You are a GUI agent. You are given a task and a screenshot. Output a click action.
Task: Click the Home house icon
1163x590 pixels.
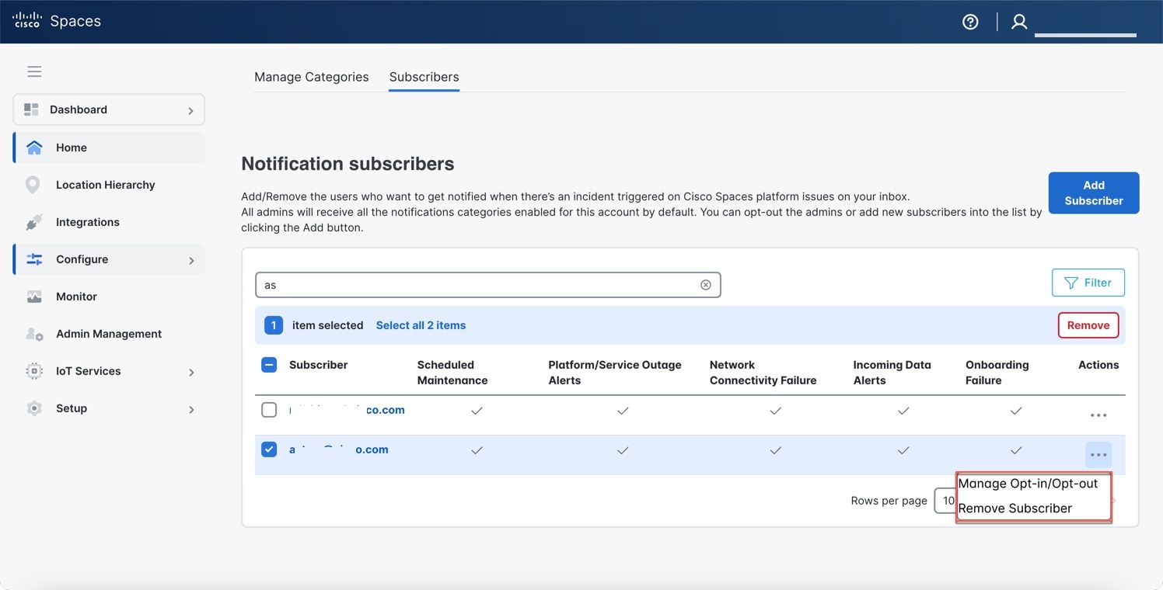(34, 147)
